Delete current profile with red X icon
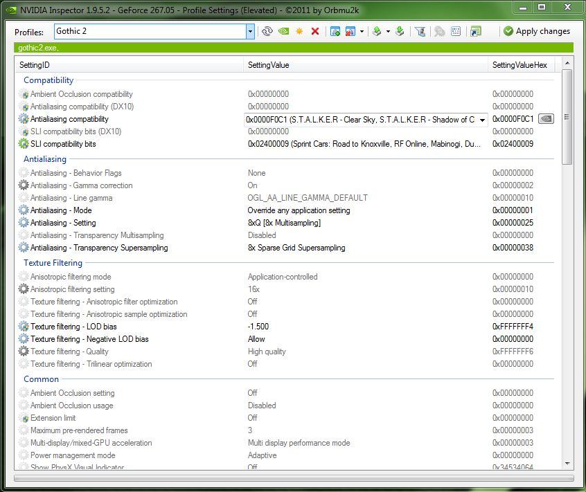This screenshot has width=586, height=492. click(x=315, y=31)
